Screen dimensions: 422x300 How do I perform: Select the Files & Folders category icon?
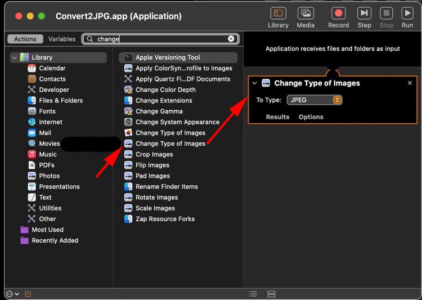coord(32,100)
